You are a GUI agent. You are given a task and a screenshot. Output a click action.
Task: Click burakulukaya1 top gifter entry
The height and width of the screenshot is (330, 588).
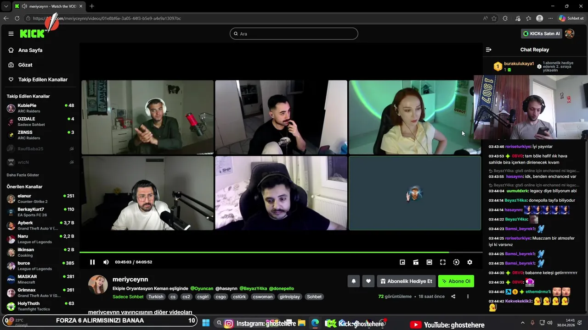pyautogui.click(x=514, y=66)
